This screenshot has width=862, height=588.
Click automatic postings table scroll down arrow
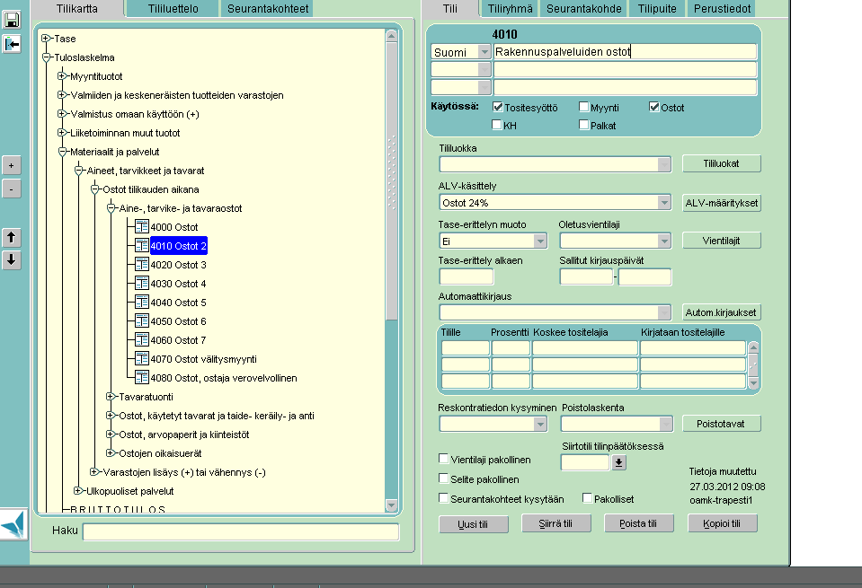coord(754,382)
